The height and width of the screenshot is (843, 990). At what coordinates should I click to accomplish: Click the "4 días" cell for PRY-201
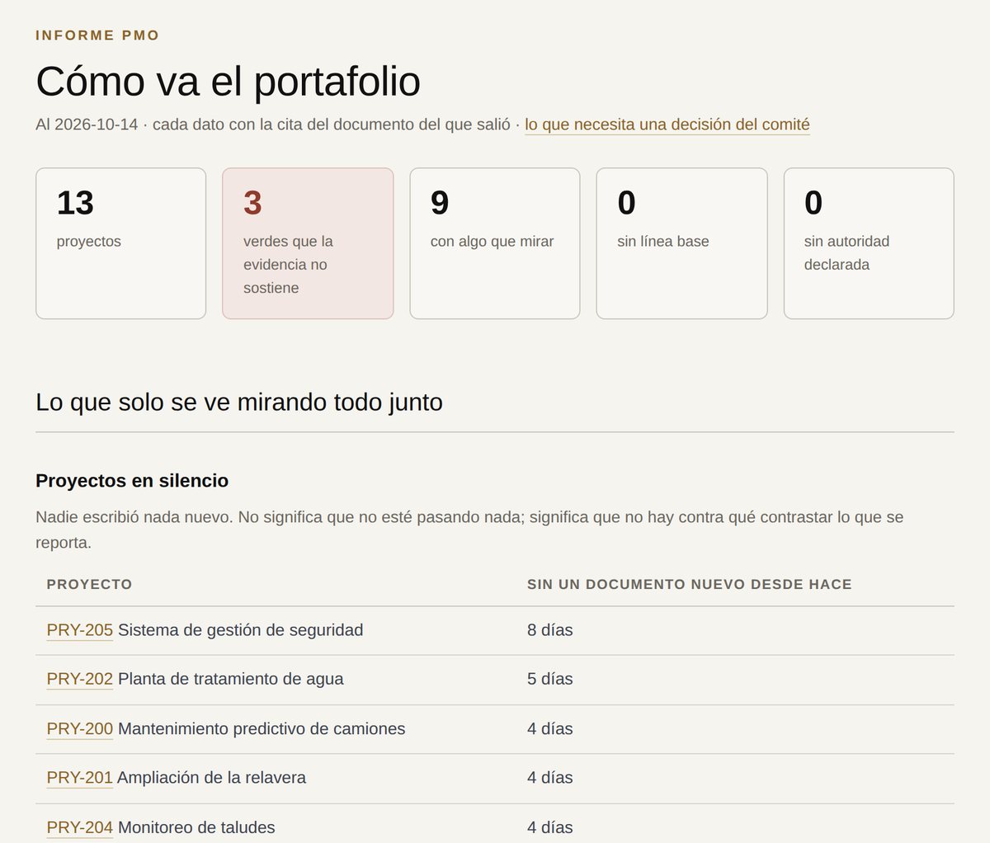tap(550, 777)
